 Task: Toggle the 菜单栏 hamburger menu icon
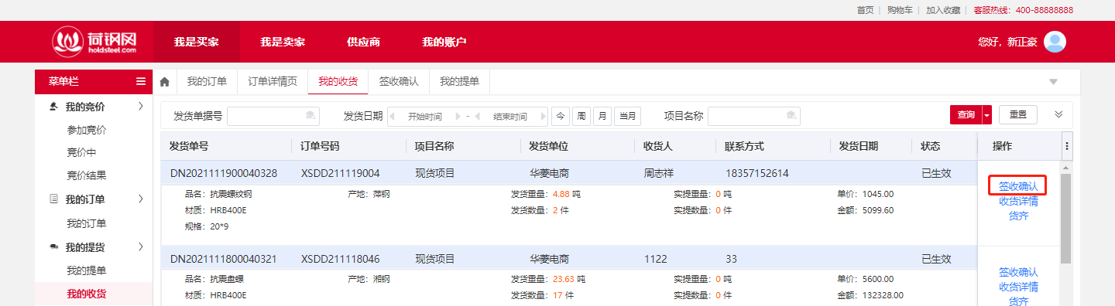tap(140, 81)
